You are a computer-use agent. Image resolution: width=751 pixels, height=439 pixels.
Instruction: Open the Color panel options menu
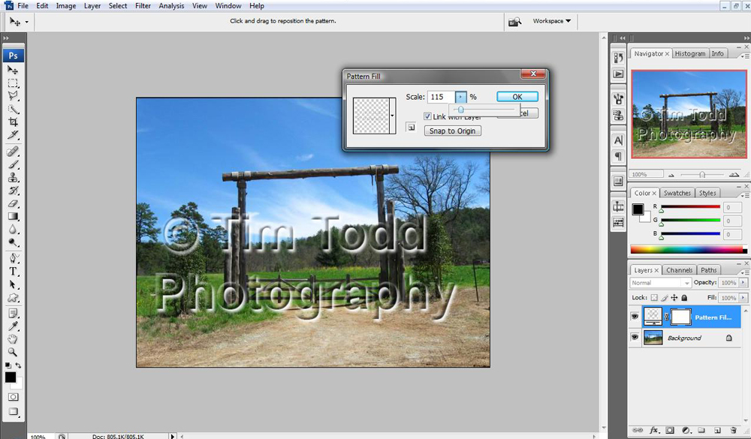pyautogui.click(x=745, y=195)
